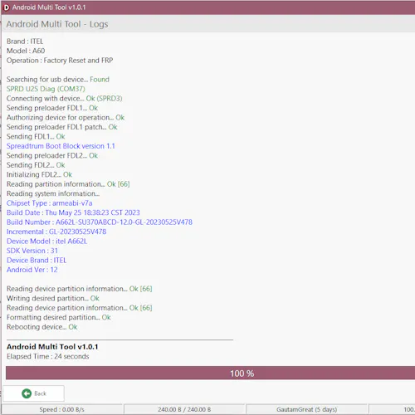The height and width of the screenshot is (415, 415).
Task: Click 'Initializing FDL2... Ok' line
Action: point(39,174)
